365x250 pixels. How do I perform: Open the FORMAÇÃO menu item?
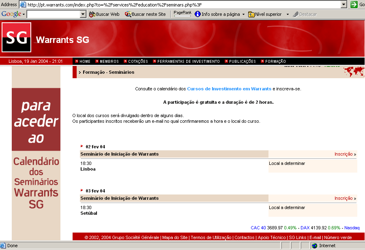tap(273, 62)
